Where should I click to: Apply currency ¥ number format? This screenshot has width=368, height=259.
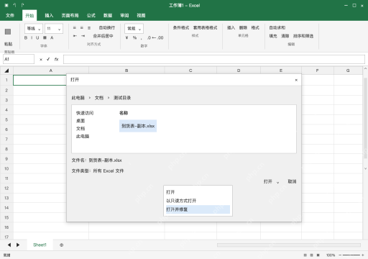[x=126, y=37]
